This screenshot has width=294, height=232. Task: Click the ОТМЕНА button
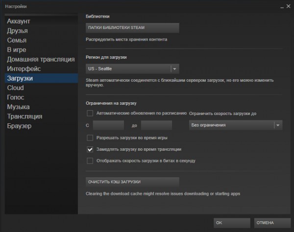pyautogui.click(x=272, y=223)
